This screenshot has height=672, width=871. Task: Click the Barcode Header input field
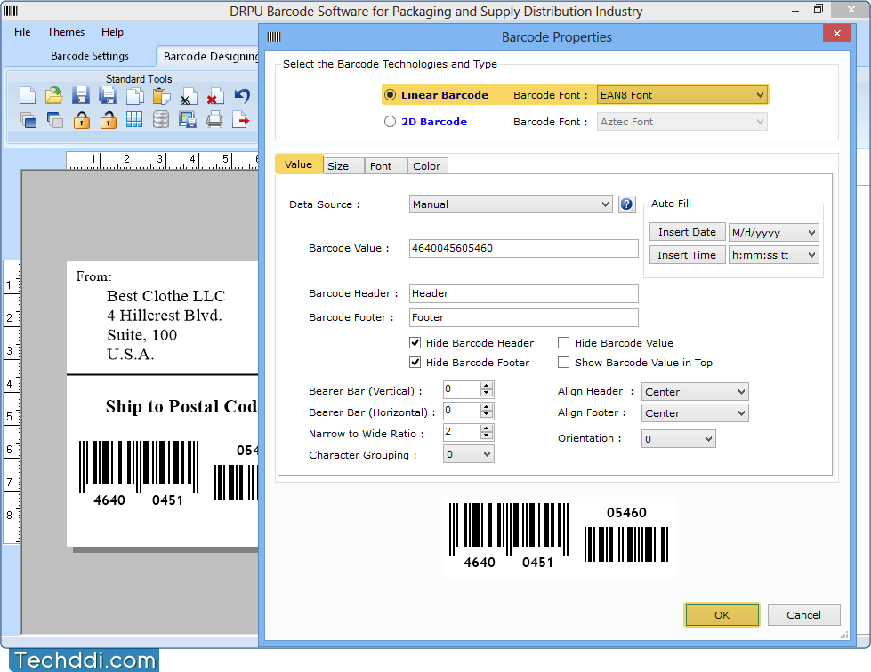(523, 293)
